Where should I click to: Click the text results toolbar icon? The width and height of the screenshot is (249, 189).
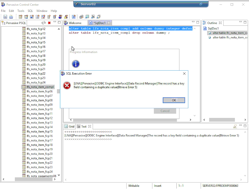[93, 17]
